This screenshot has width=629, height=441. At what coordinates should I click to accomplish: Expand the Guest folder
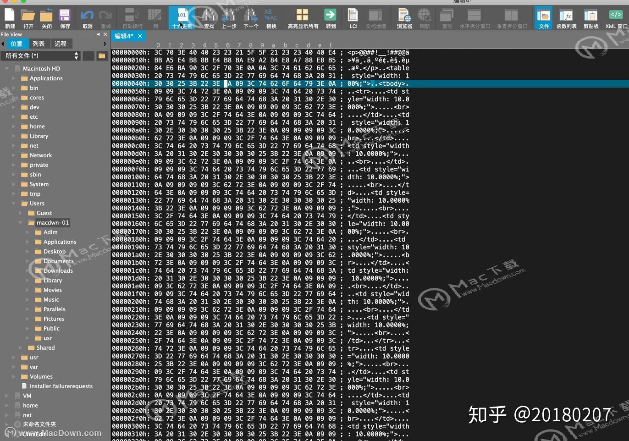pos(21,213)
